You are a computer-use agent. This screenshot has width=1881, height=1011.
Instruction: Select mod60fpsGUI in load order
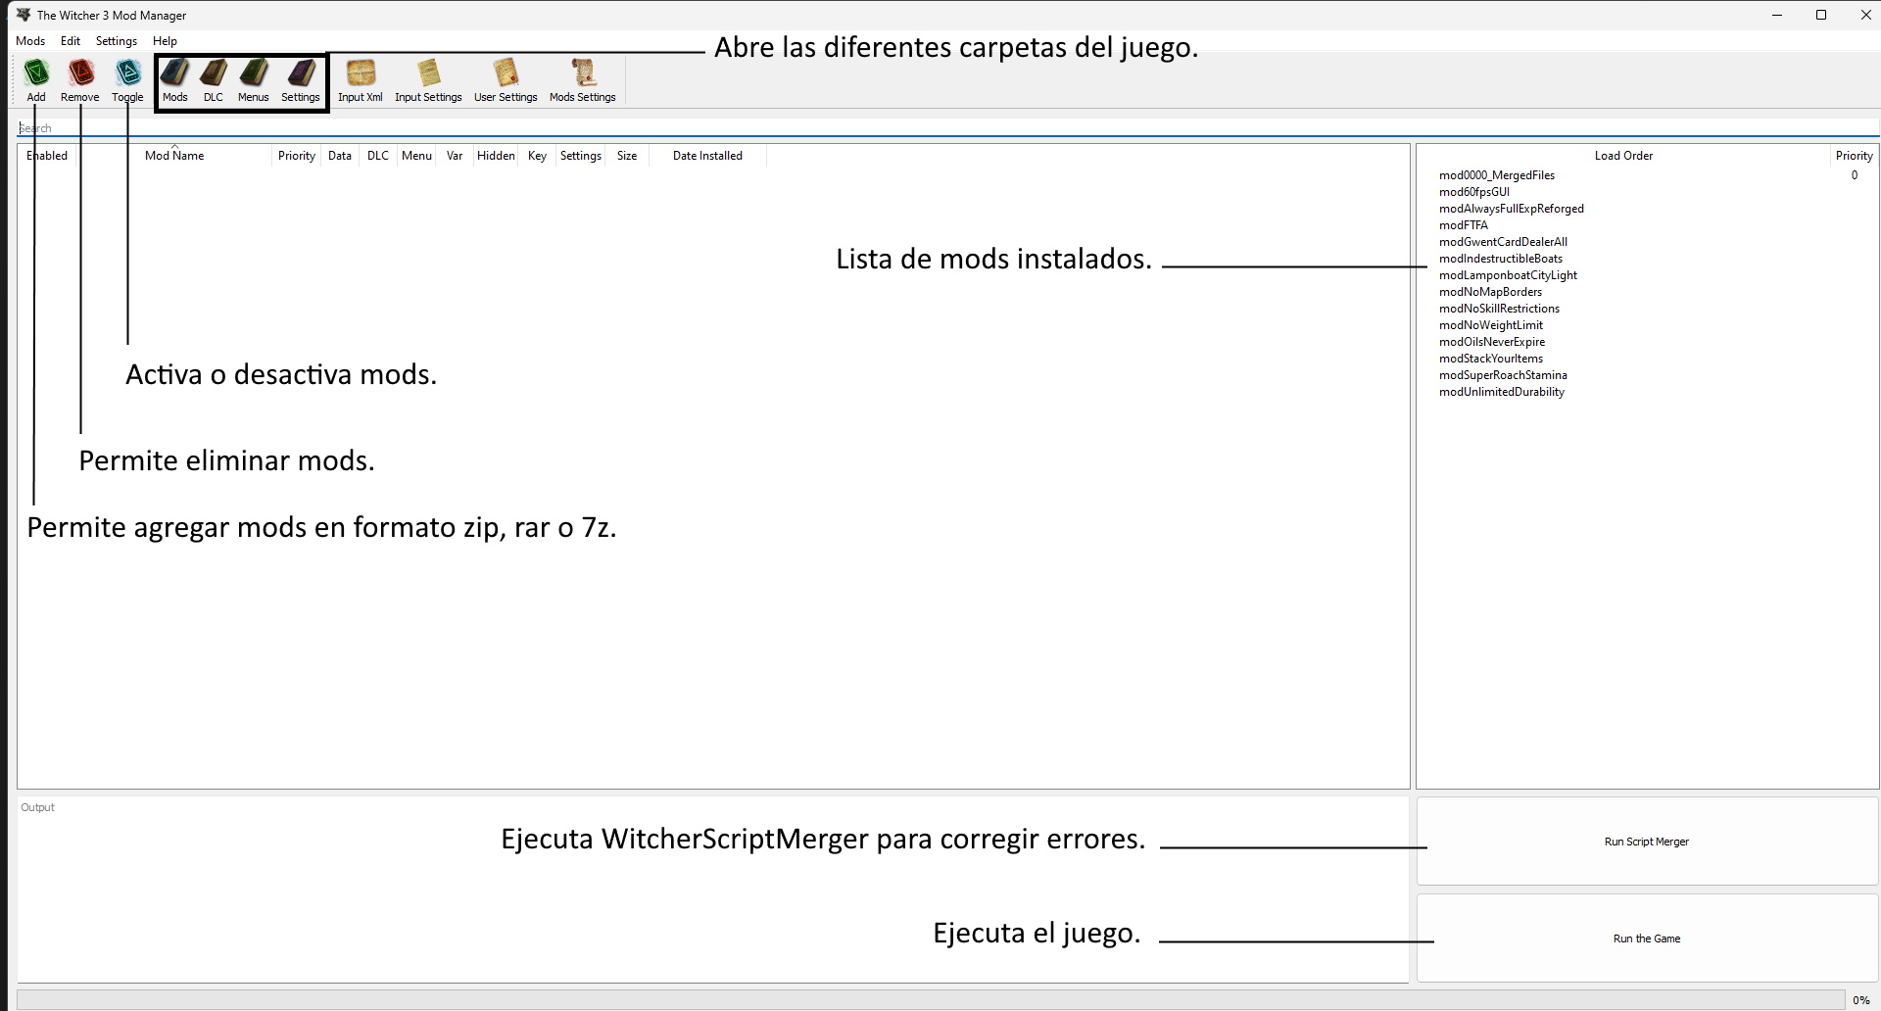pos(1474,192)
